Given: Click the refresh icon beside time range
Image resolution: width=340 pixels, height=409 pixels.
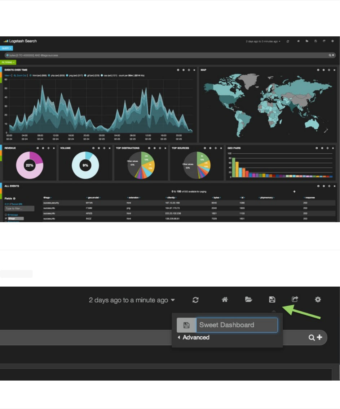Looking at the screenshot, I should coord(195,300).
